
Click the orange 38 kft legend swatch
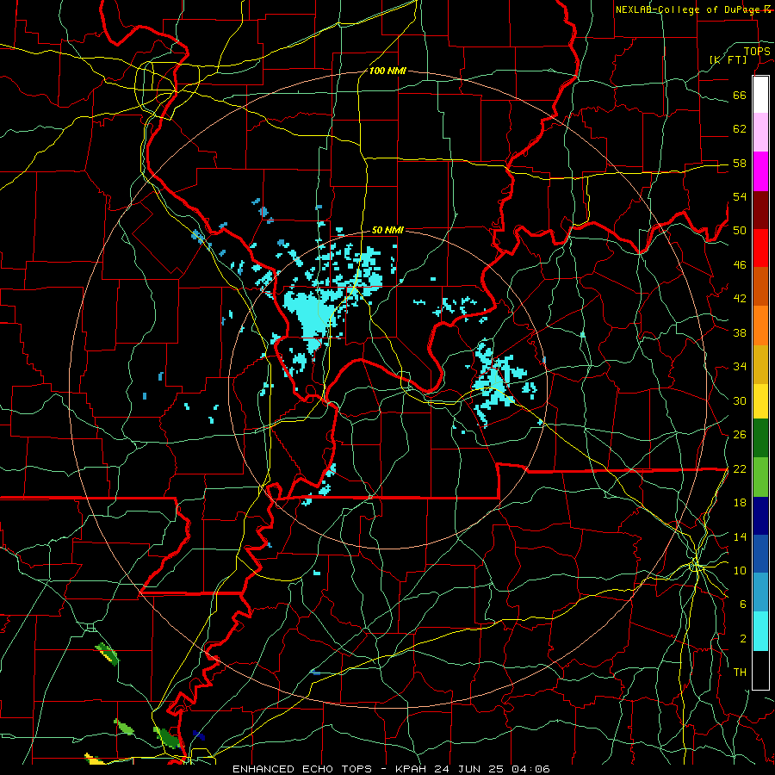tap(760, 325)
